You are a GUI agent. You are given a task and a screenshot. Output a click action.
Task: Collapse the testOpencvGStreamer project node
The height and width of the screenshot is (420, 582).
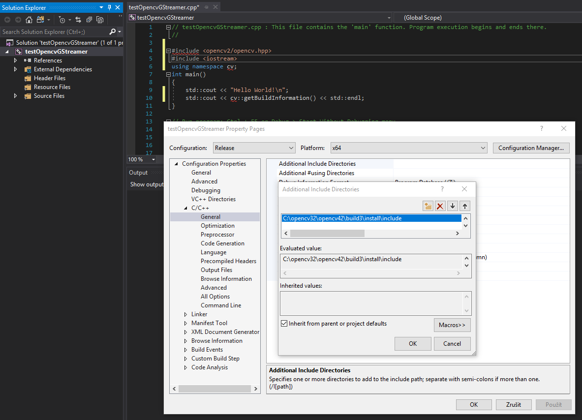click(x=7, y=52)
